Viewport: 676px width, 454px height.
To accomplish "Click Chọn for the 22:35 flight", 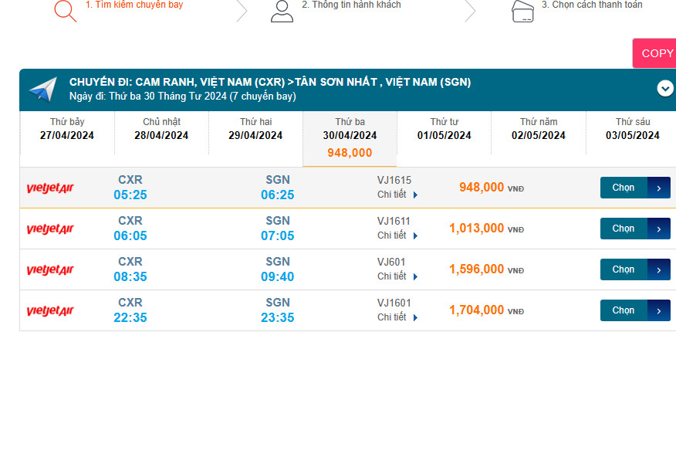I will click(634, 310).
